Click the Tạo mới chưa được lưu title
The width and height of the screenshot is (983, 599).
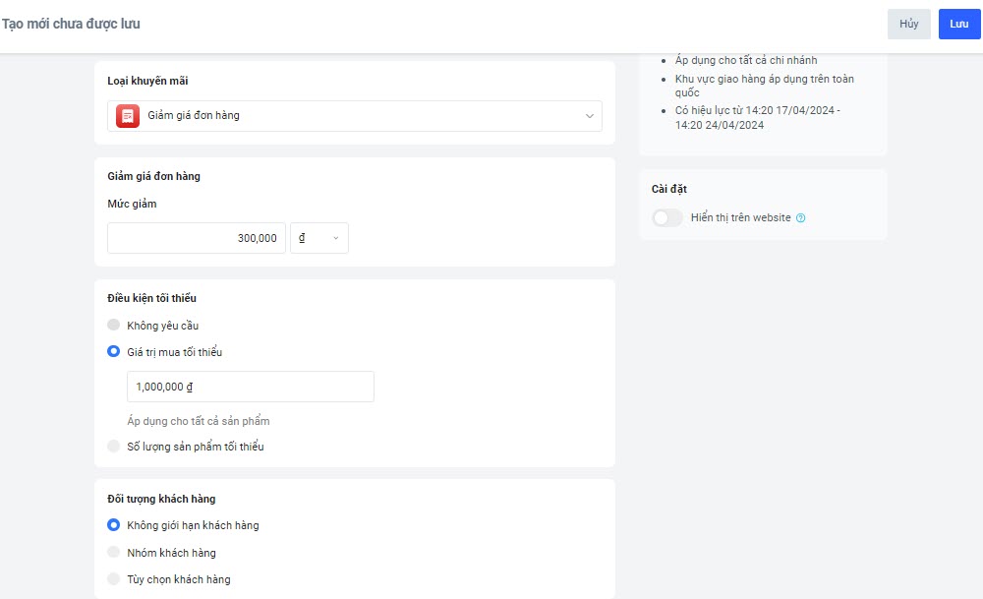pos(71,24)
